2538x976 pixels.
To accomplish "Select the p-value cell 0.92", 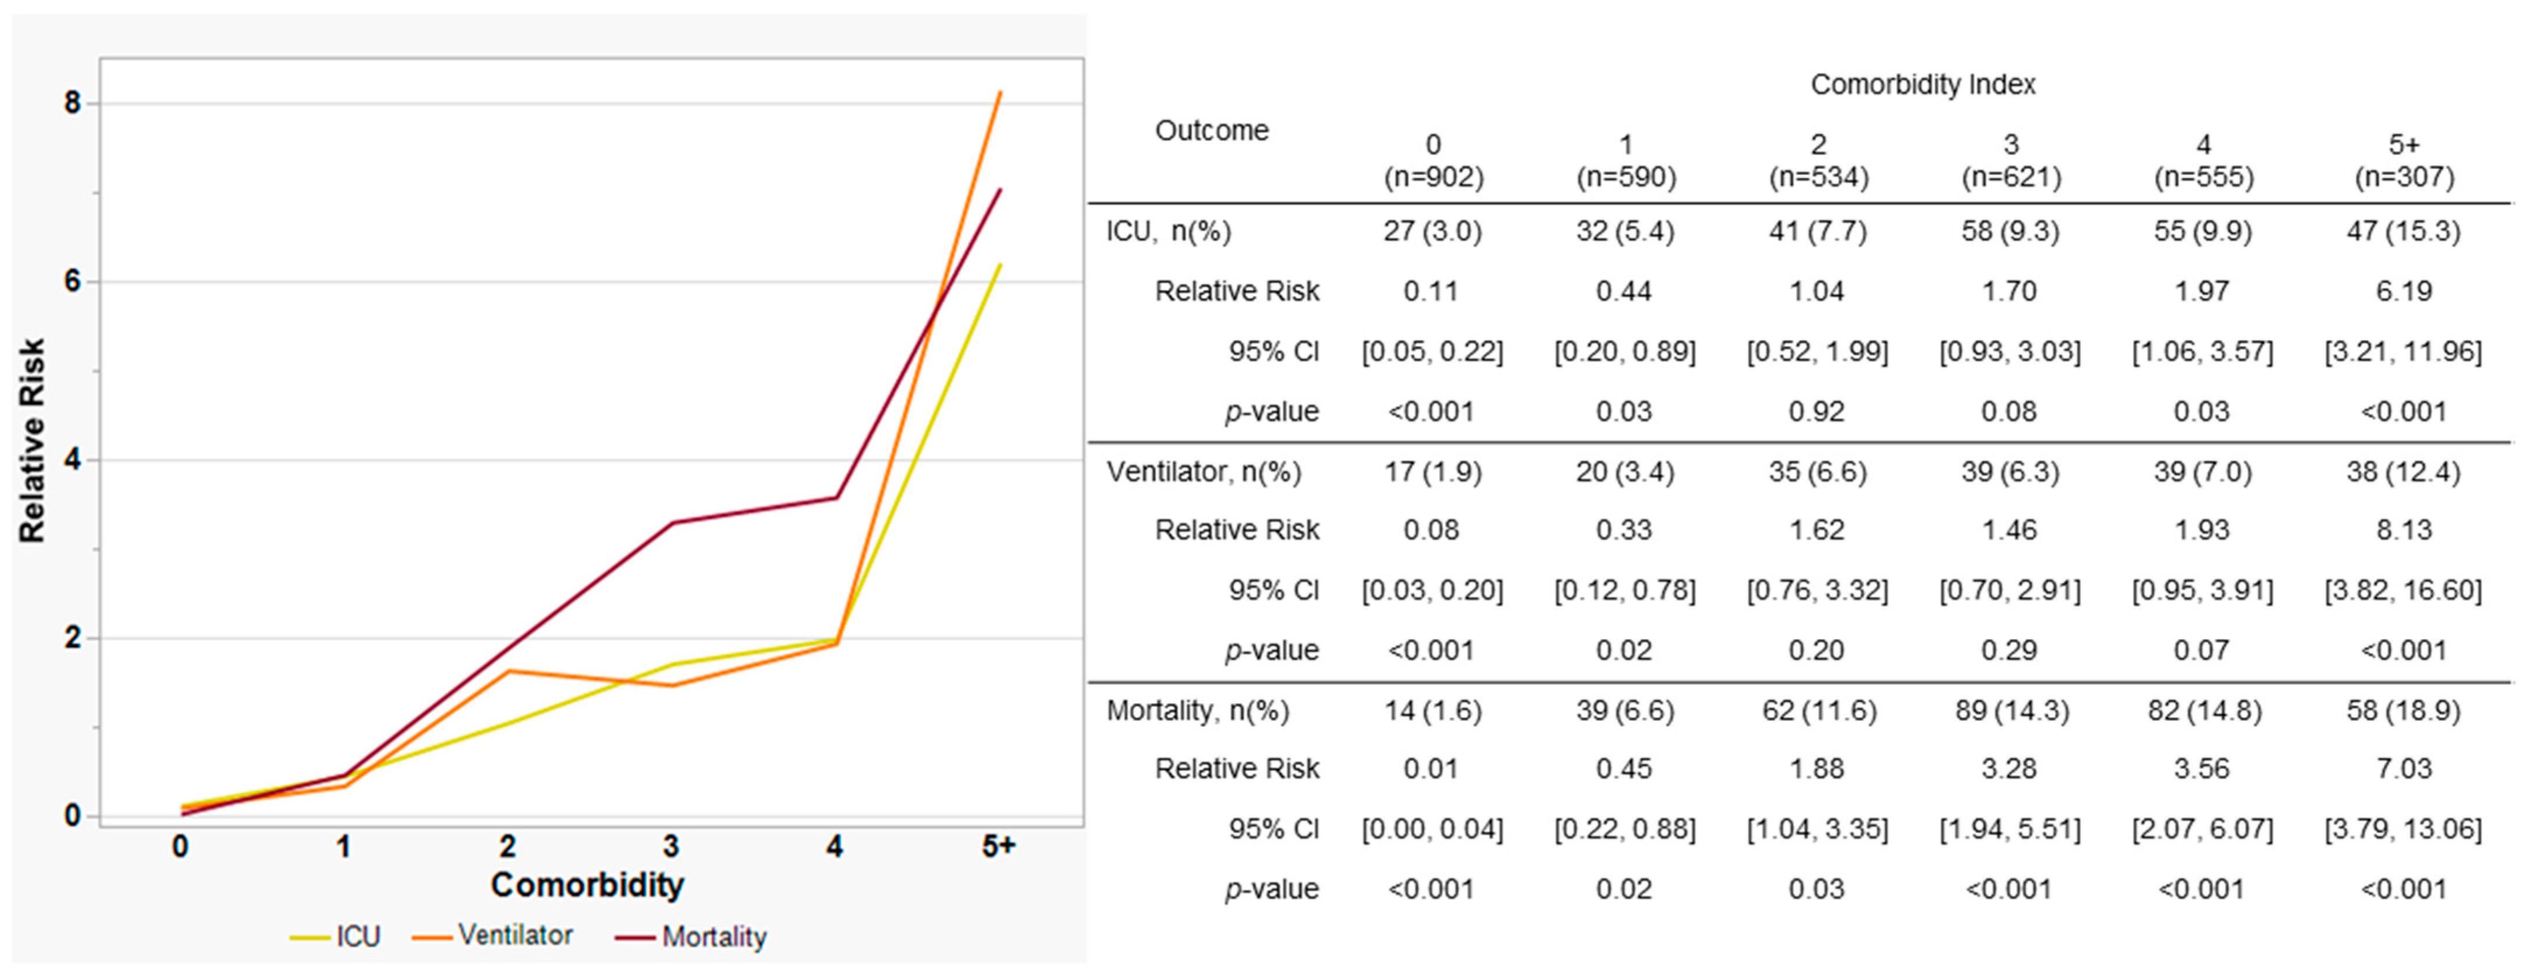I will [1816, 412].
